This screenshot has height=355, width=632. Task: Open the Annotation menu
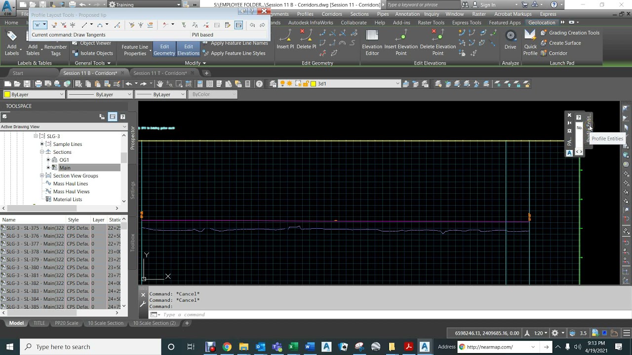[407, 14]
